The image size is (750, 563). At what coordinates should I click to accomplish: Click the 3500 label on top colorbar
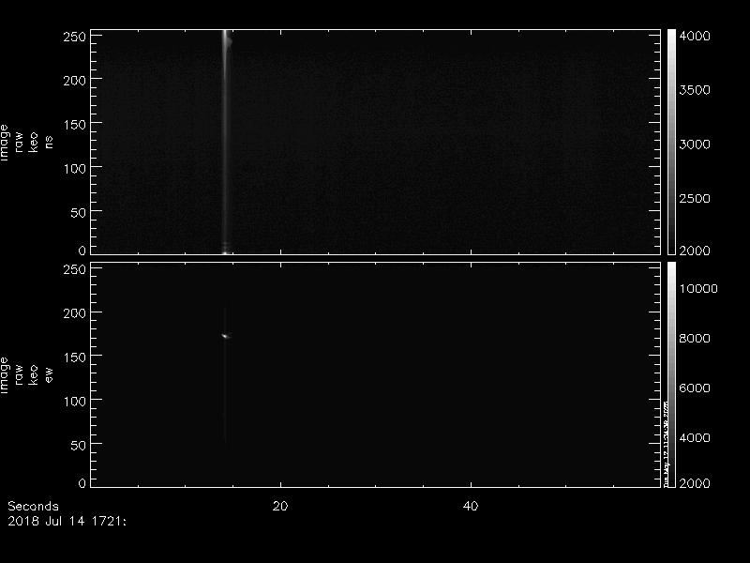click(695, 90)
